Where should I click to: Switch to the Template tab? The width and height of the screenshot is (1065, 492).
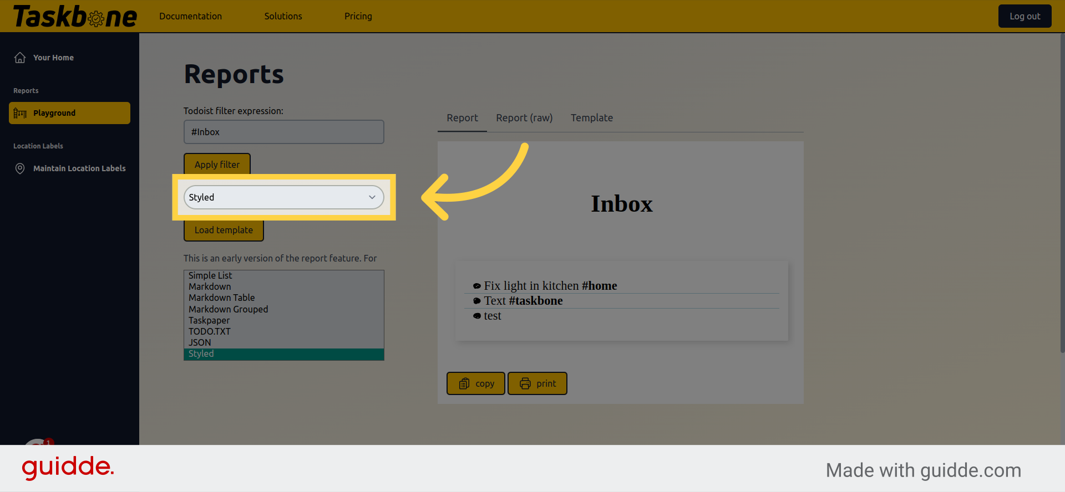point(592,118)
